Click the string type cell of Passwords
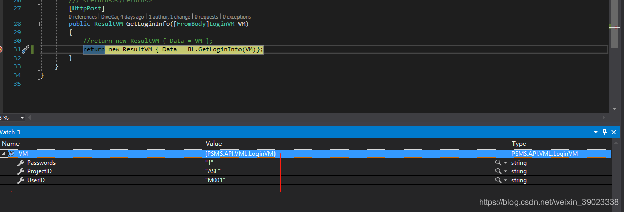Viewport: 624px width, 212px height. click(x=560, y=163)
